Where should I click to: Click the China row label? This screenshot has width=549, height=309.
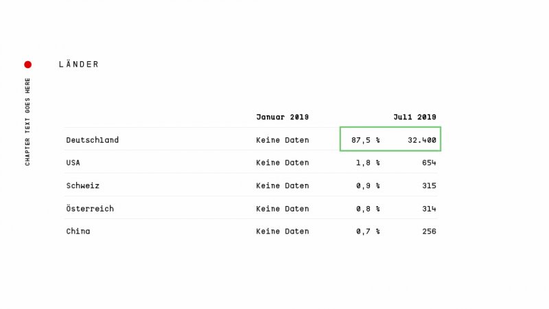coord(78,231)
